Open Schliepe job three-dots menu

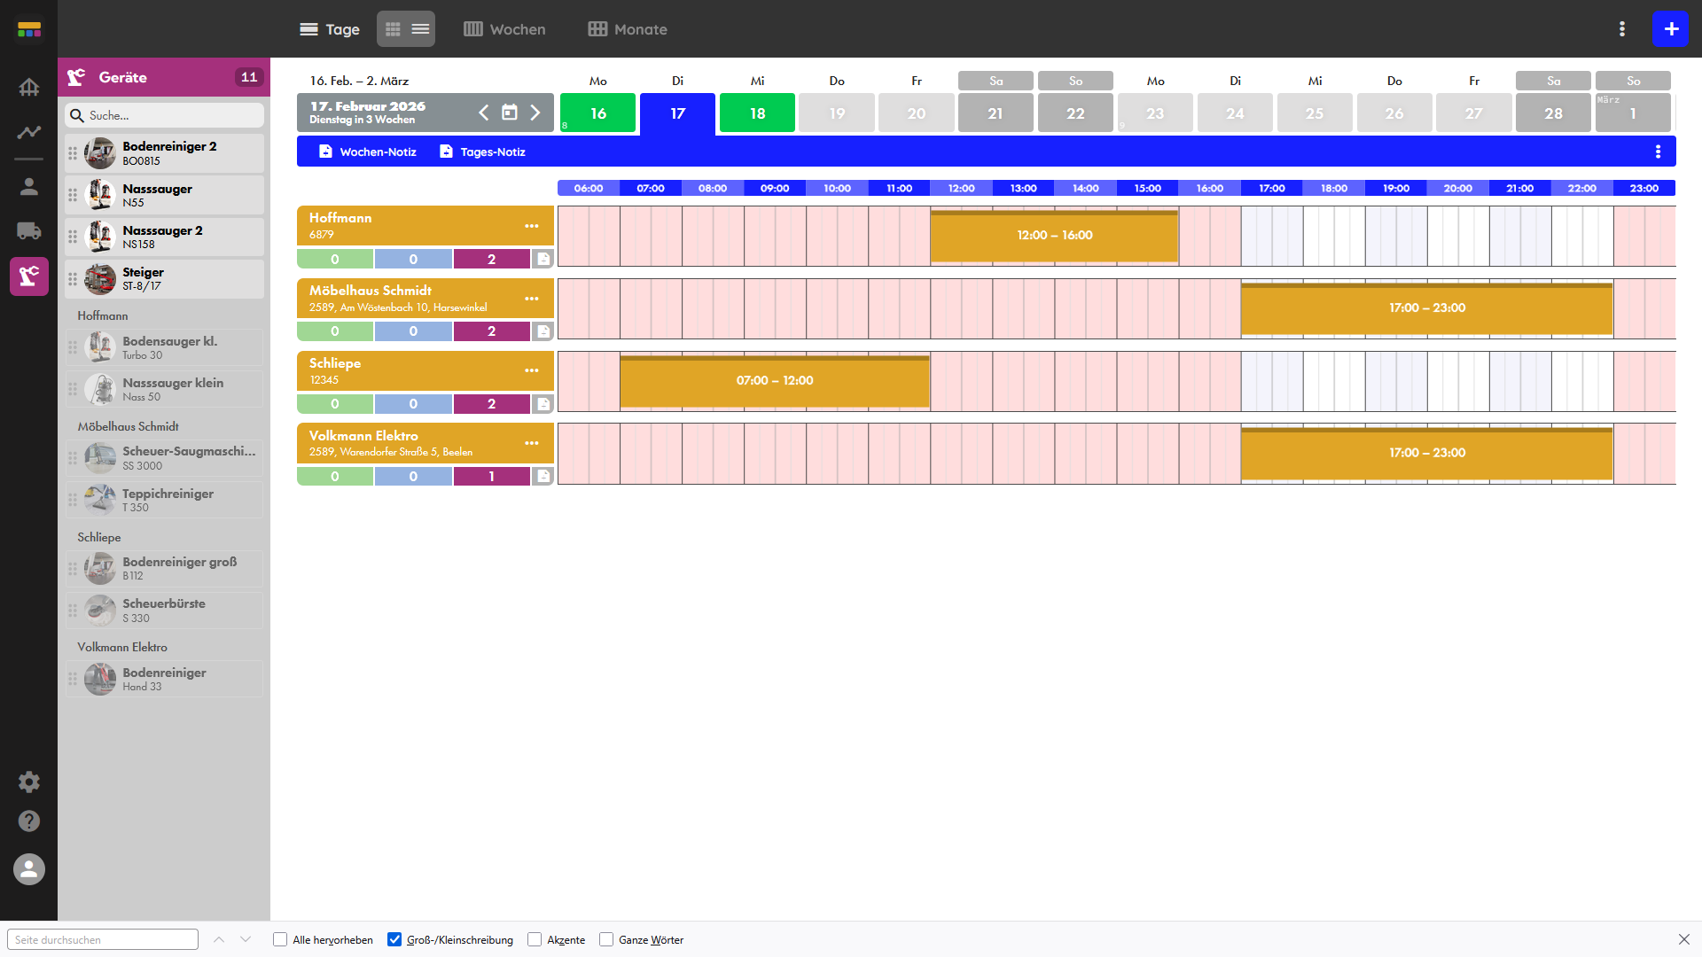coord(531,370)
